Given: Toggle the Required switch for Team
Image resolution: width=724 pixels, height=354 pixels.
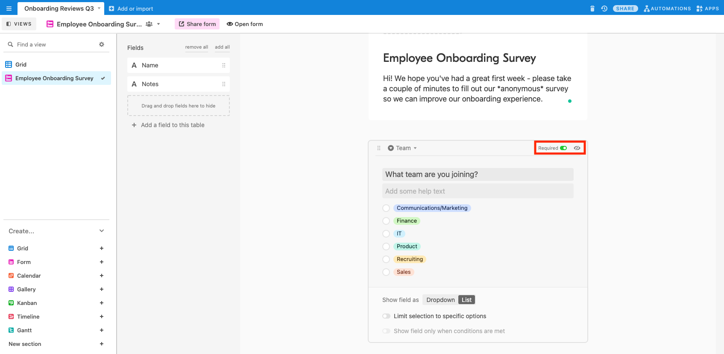Looking at the screenshot, I should (563, 148).
